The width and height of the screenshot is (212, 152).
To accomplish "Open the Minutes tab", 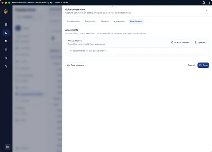I will click(105, 21).
